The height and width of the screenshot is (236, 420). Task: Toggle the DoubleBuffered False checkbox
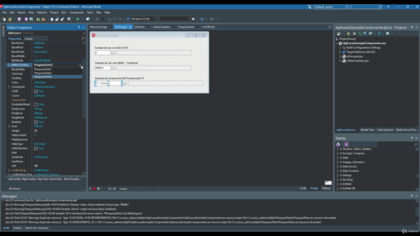point(36,104)
